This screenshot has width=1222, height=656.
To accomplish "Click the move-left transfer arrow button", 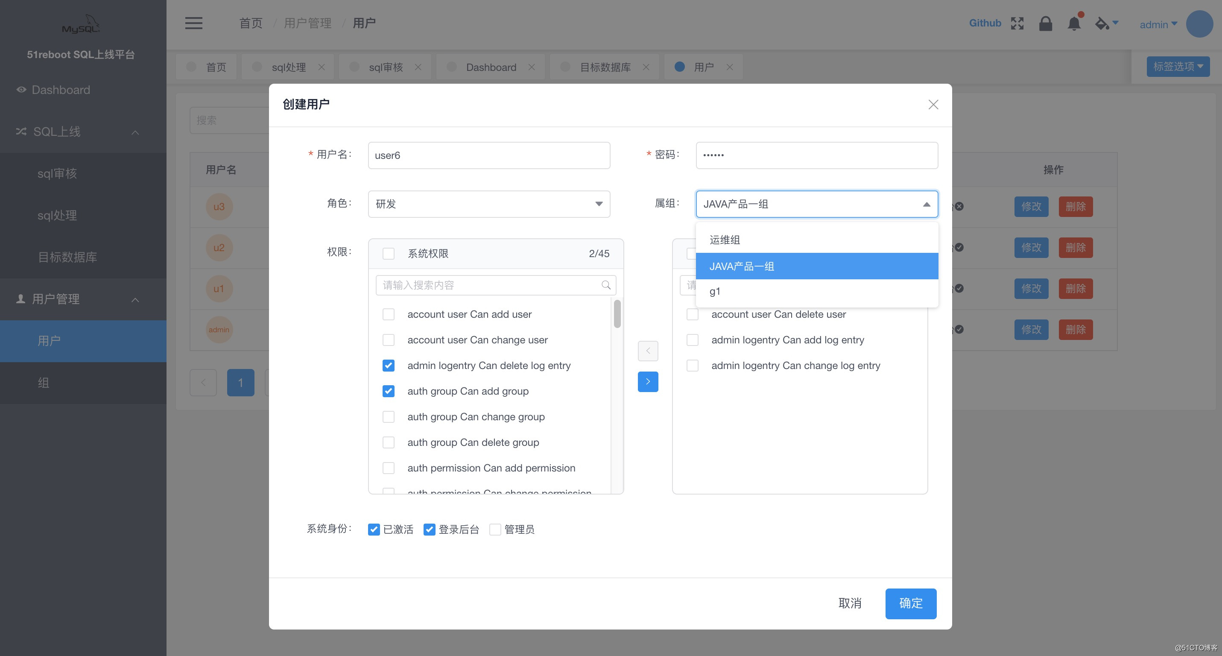I will tap(648, 351).
